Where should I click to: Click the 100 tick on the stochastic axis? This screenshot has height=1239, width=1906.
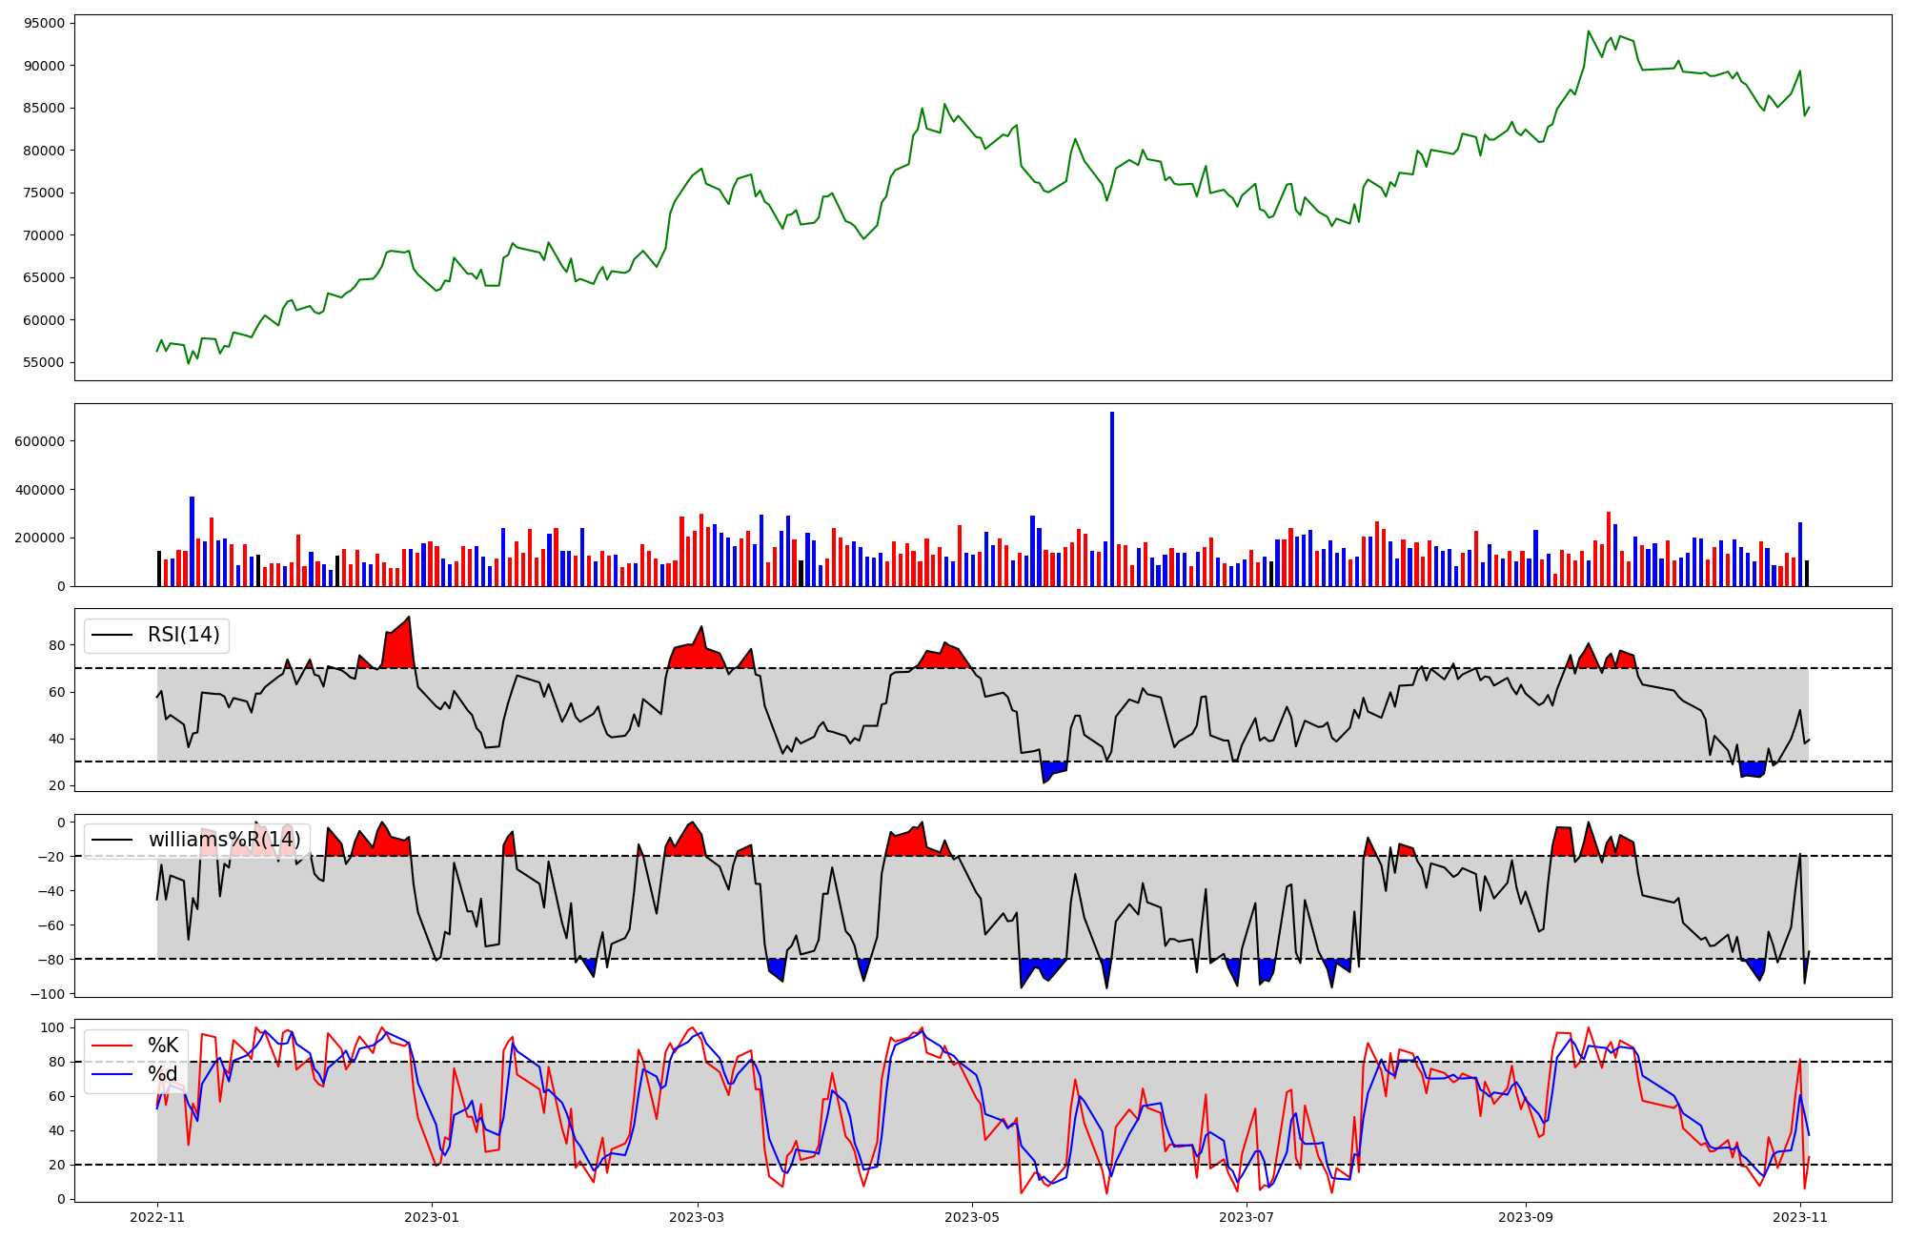(53, 1027)
